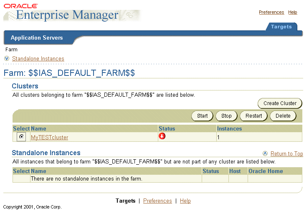The height and width of the screenshot is (216, 304).
Task: Click the Oracle Enterprise Manager logo
Action: coord(72,13)
